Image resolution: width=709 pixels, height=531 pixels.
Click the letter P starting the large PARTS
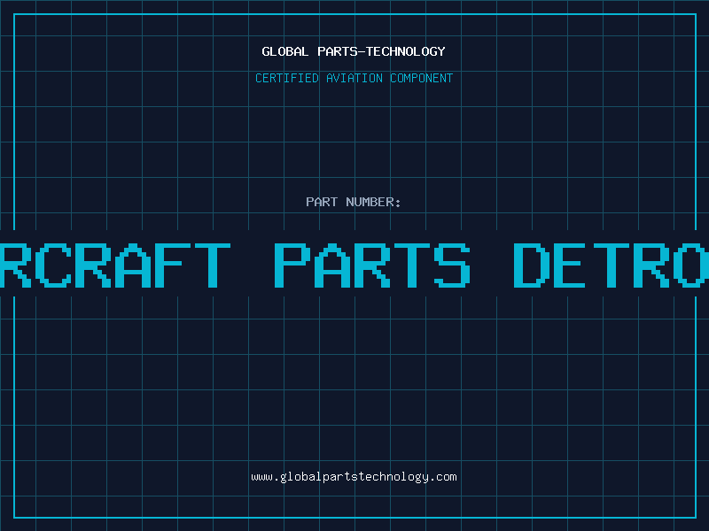tap(292, 265)
